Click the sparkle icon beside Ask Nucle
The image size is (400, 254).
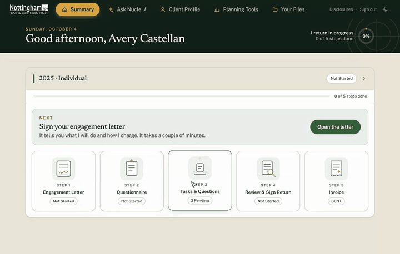pyautogui.click(x=111, y=9)
